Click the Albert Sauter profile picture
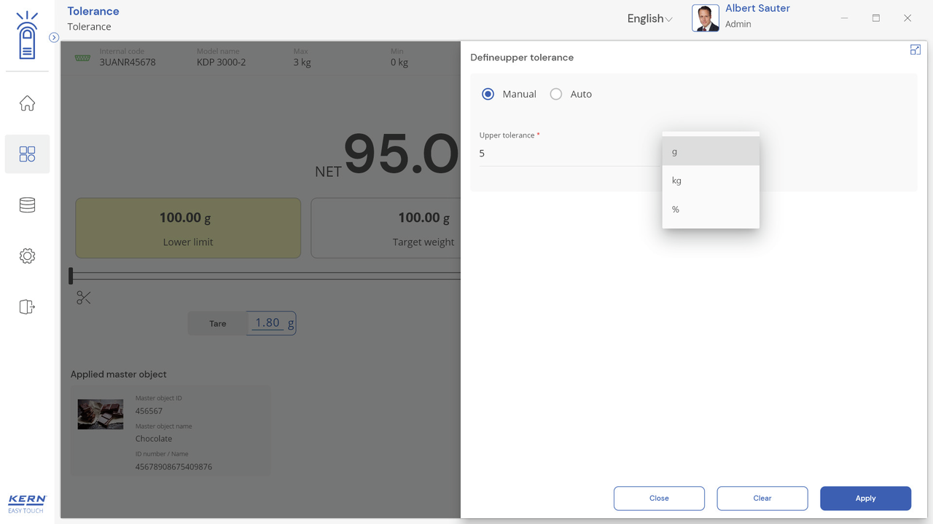Screen dimensions: 933x524 coord(705,19)
